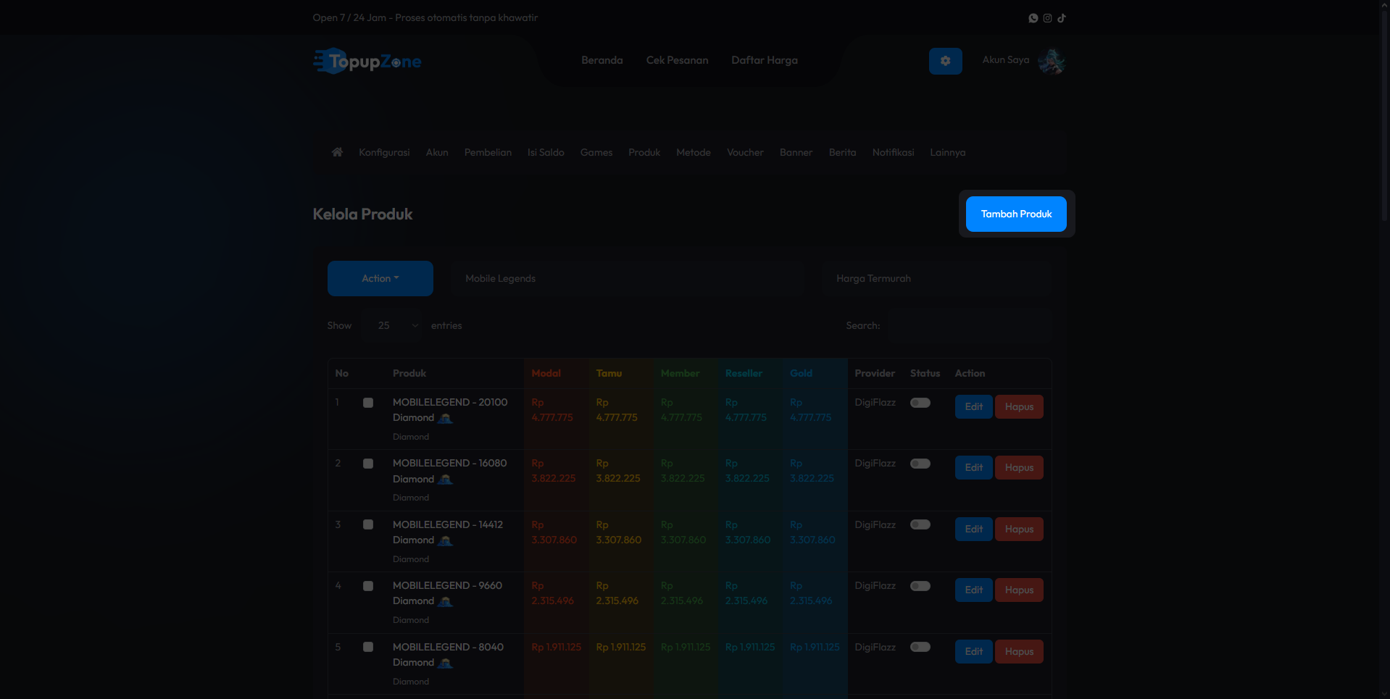Click diamond icon in 14412 Diamond row
This screenshot has width=1390, height=699.
pyautogui.click(x=446, y=540)
